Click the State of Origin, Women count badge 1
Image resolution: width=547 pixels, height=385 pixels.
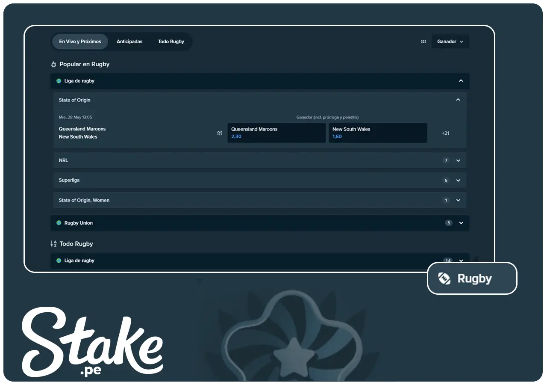446,200
